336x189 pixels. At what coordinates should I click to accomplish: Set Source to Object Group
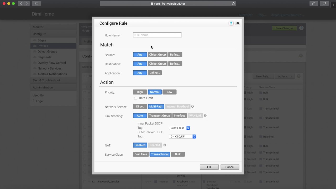pyautogui.click(x=157, y=55)
